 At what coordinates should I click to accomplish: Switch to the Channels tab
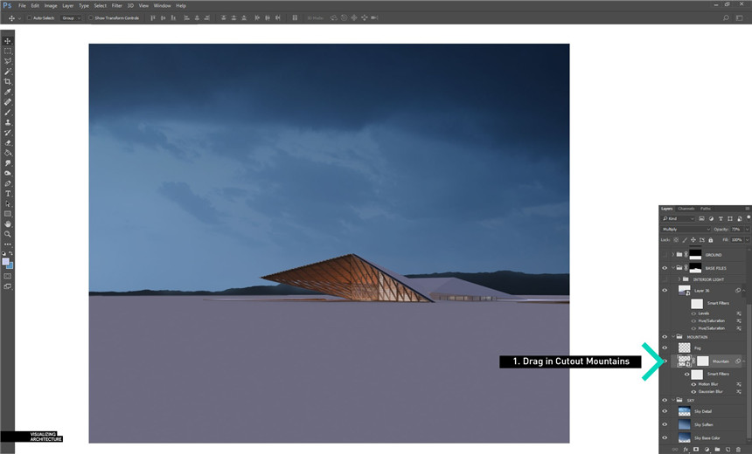pyautogui.click(x=686, y=209)
